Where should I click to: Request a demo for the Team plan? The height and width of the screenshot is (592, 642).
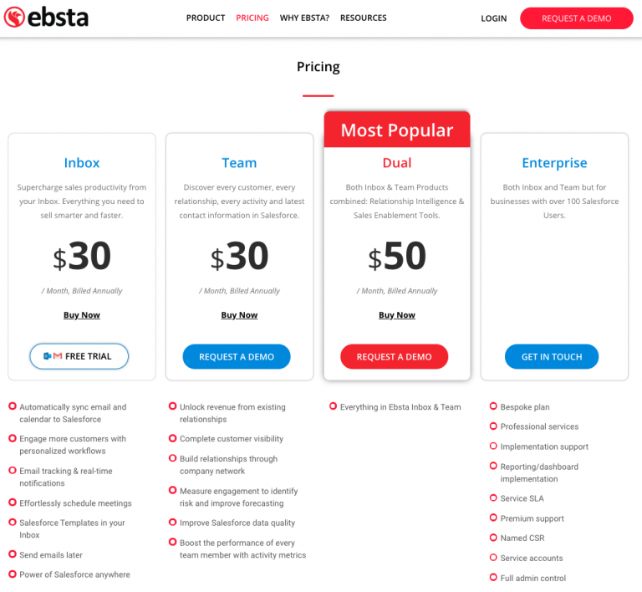(237, 357)
